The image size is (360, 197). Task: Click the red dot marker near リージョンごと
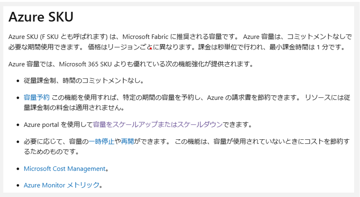[150, 48]
